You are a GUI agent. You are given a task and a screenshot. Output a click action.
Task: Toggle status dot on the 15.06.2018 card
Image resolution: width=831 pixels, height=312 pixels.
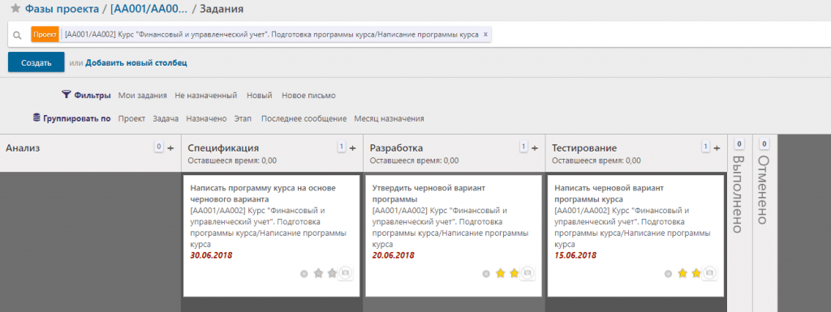tap(669, 274)
